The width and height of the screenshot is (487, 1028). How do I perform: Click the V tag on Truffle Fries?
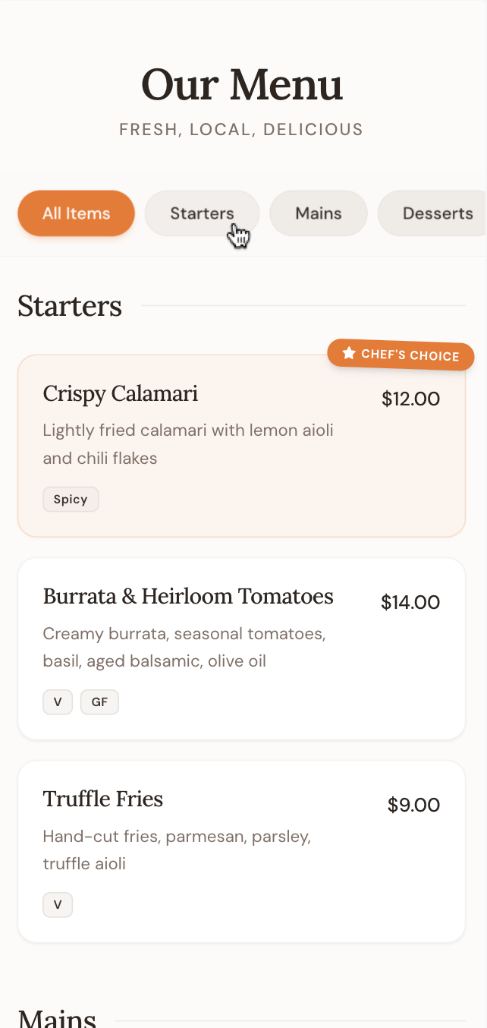click(x=58, y=905)
